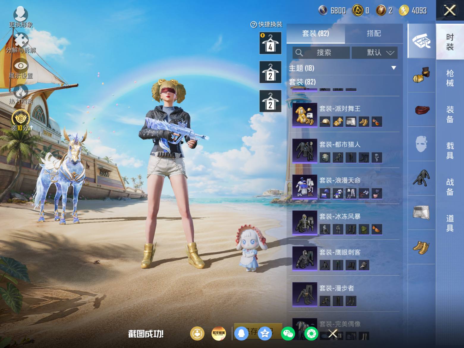Click the 套装-派对舞王 set name
Viewport: 464px width, 348px height.
pyautogui.click(x=340, y=109)
